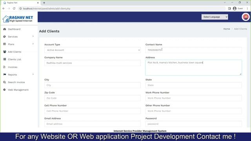Click the browser address bar URL
The height and width of the screenshot is (141, 251).
[47, 9]
